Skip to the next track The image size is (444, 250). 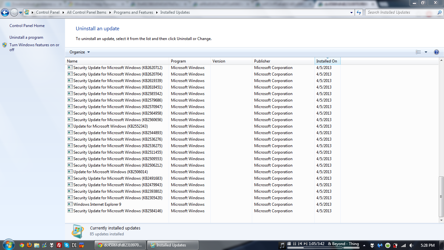coord(305,243)
